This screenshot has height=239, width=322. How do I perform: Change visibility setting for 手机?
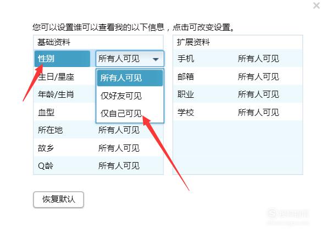[x=258, y=59]
